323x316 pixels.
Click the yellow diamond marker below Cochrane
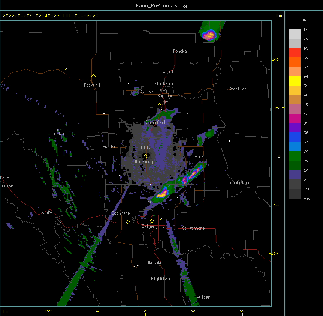[x=127, y=221]
